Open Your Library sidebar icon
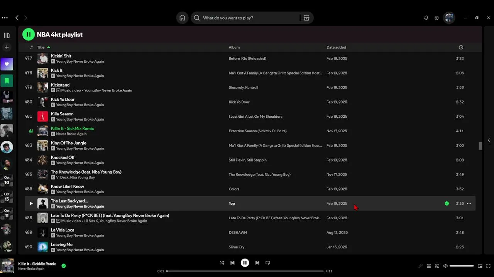494x277 pixels. click(7, 35)
